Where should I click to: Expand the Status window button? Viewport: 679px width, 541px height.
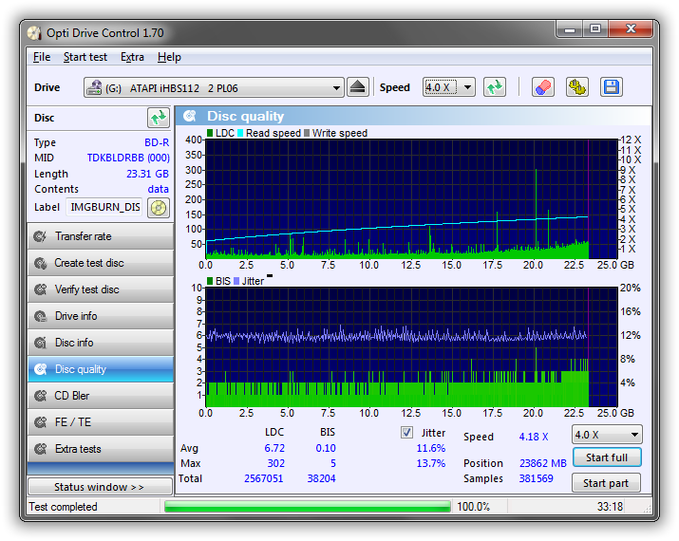(x=100, y=487)
